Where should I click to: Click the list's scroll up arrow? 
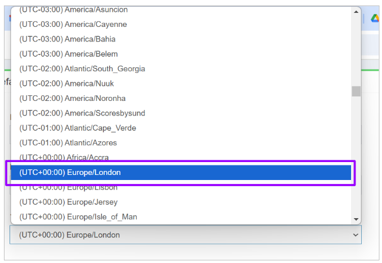coord(356,11)
